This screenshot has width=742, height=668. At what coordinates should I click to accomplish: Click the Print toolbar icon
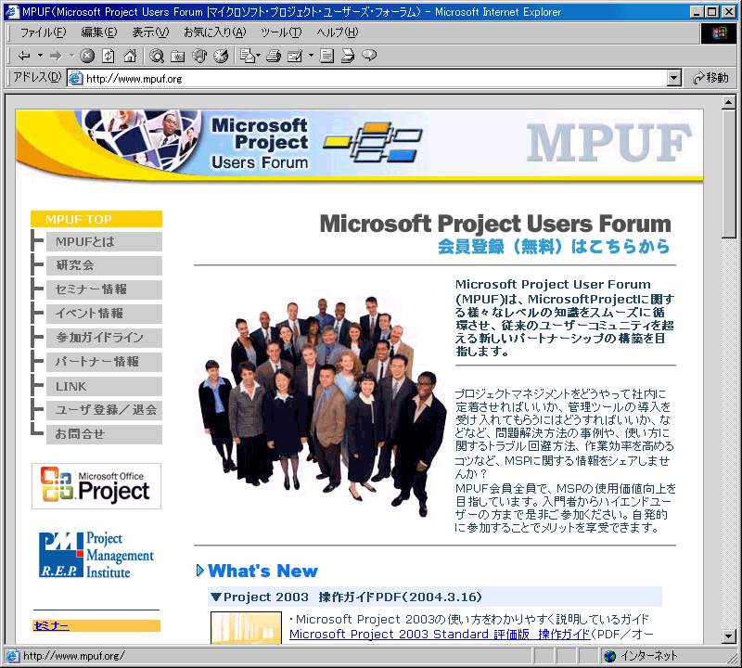click(x=274, y=56)
